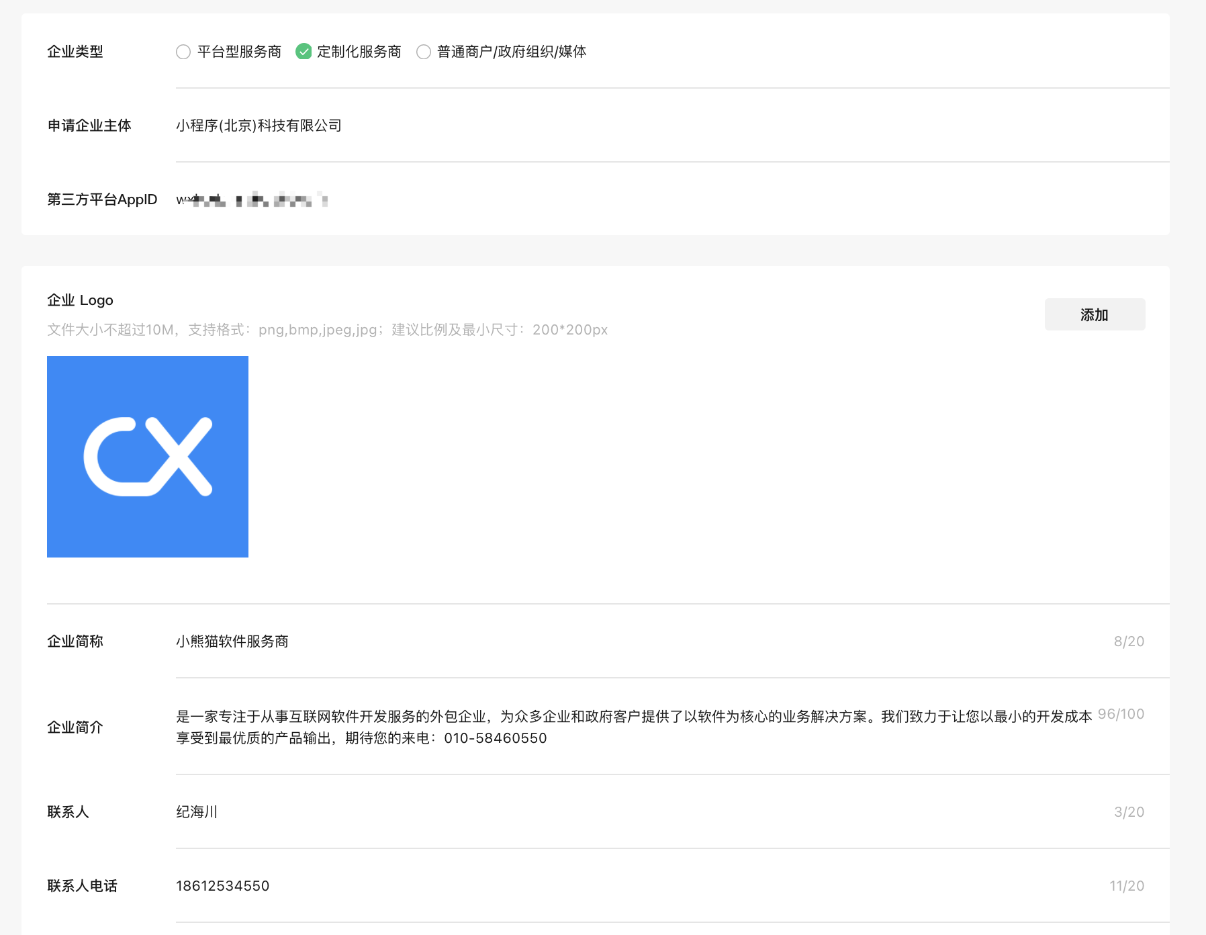Click the 企业 Logo heading
Screen dimensions: 1206x935
80,300
